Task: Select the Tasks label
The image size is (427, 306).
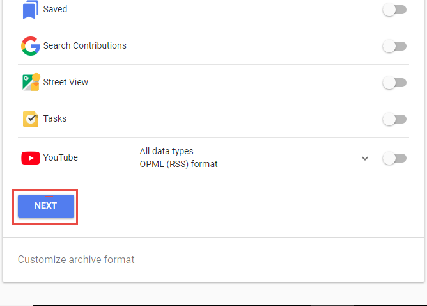Action: tap(55, 118)
